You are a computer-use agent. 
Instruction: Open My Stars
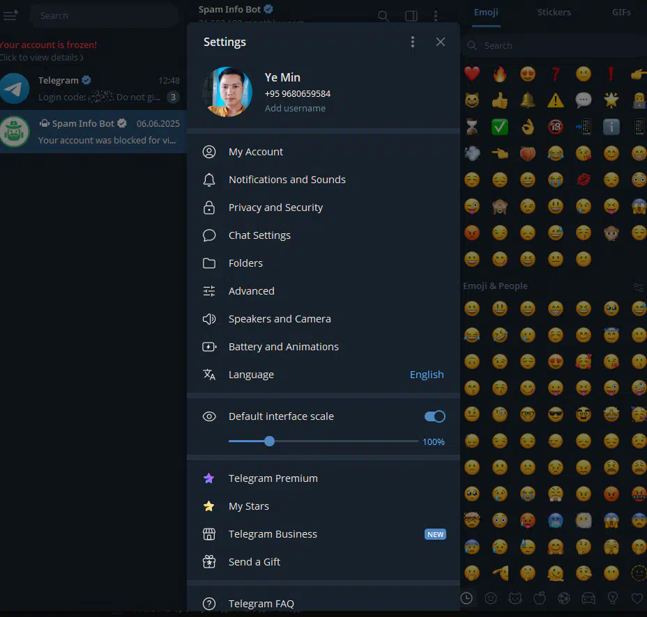click(x=323, y=506)
